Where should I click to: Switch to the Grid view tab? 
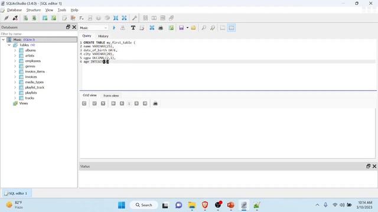(x=90, y=95)
